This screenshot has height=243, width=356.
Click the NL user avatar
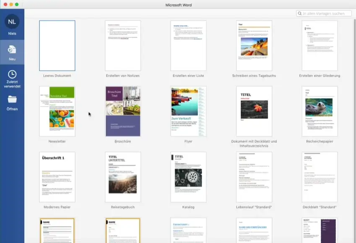(12, 21)
